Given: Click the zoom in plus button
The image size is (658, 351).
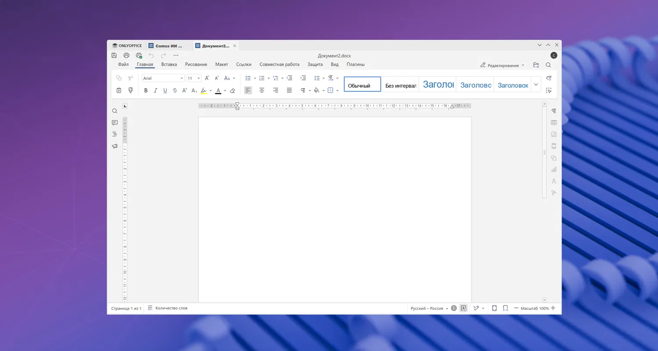Looking at the screenshot, I should coord(553,308).
